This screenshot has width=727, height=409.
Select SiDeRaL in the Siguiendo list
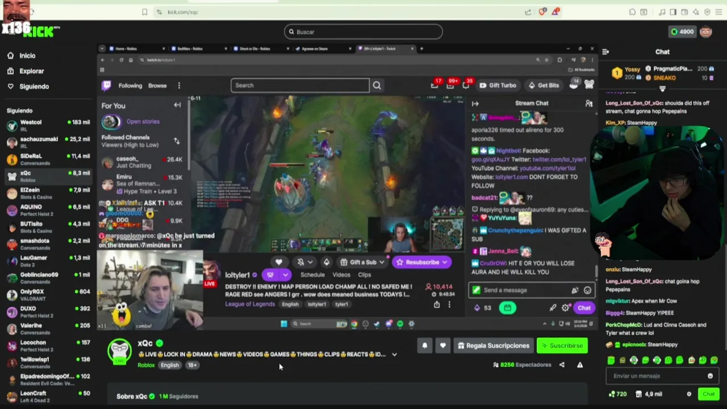(48, 159)
